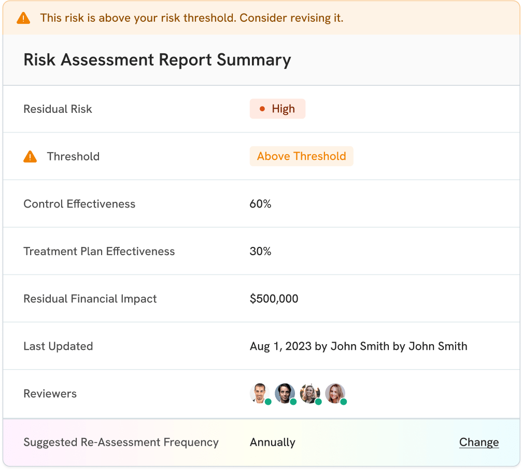Toggle the Above Threshold status badge
This screenshot has height=470, width=522.
[301, 156]
